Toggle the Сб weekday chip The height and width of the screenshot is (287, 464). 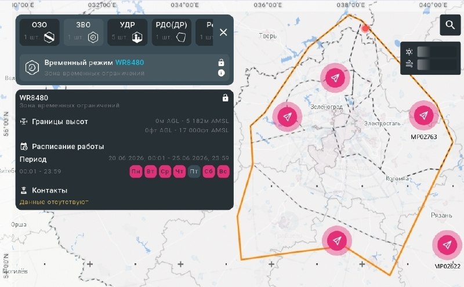tap(209, 172)
